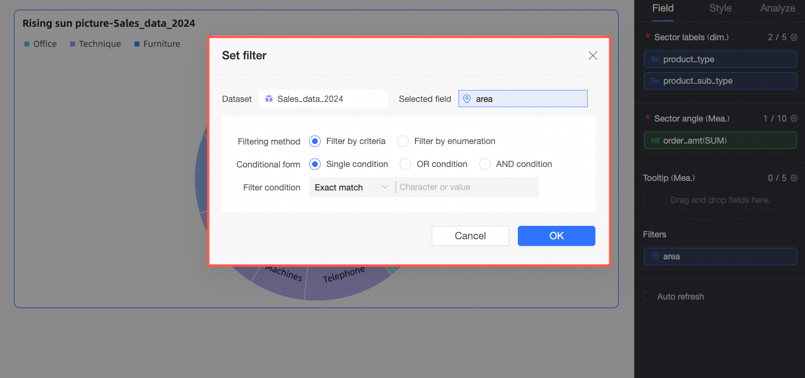The height and width of the screenshot is (378, 805).
Task: Switch to the Style tab
Action: [720, 9]
